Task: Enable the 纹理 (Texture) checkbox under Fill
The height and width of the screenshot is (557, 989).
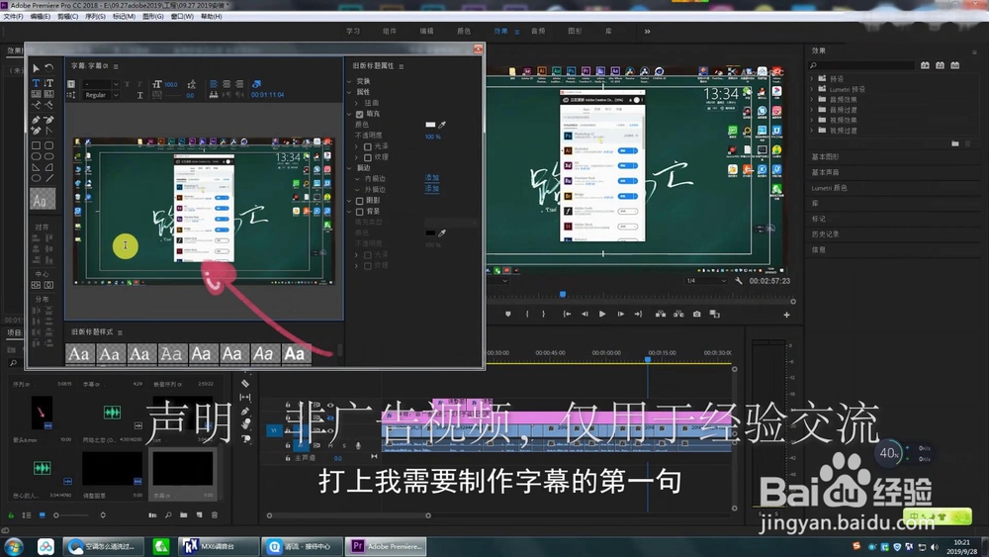Action: click(x=368, y=157)
